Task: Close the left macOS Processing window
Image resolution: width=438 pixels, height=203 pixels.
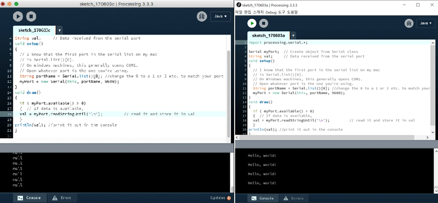Action: pyautogui.click(x=3, y=4)
